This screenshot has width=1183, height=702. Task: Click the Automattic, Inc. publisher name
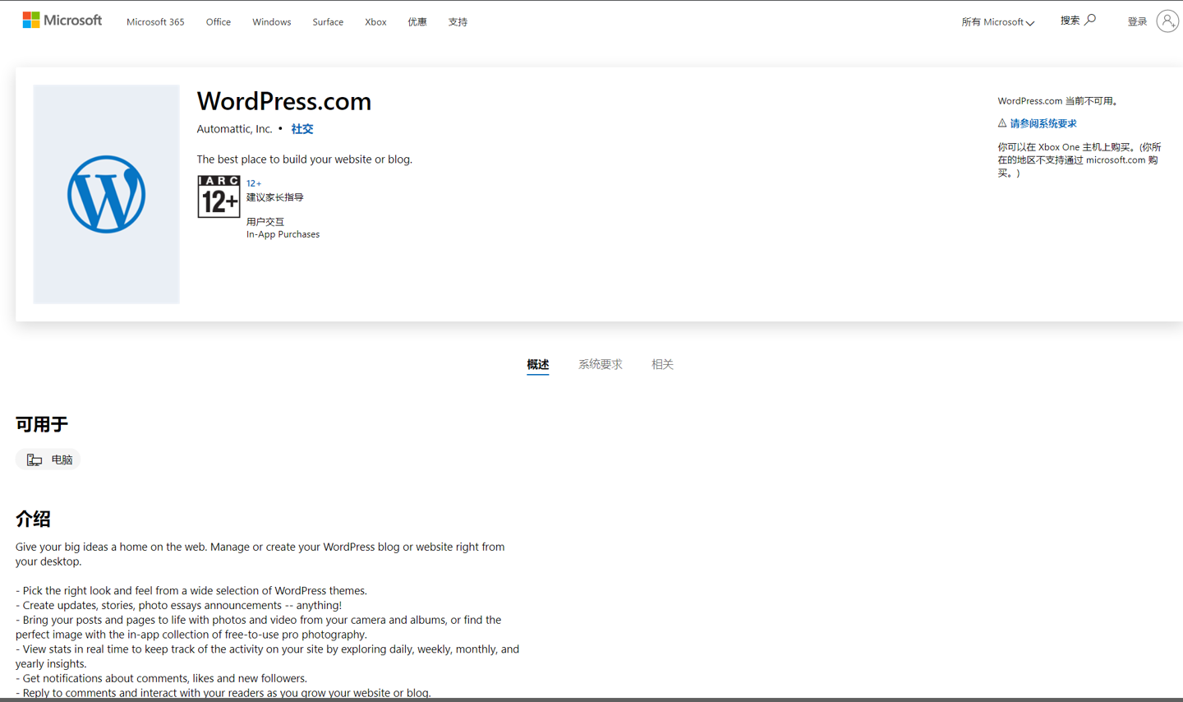pos(234,129)
